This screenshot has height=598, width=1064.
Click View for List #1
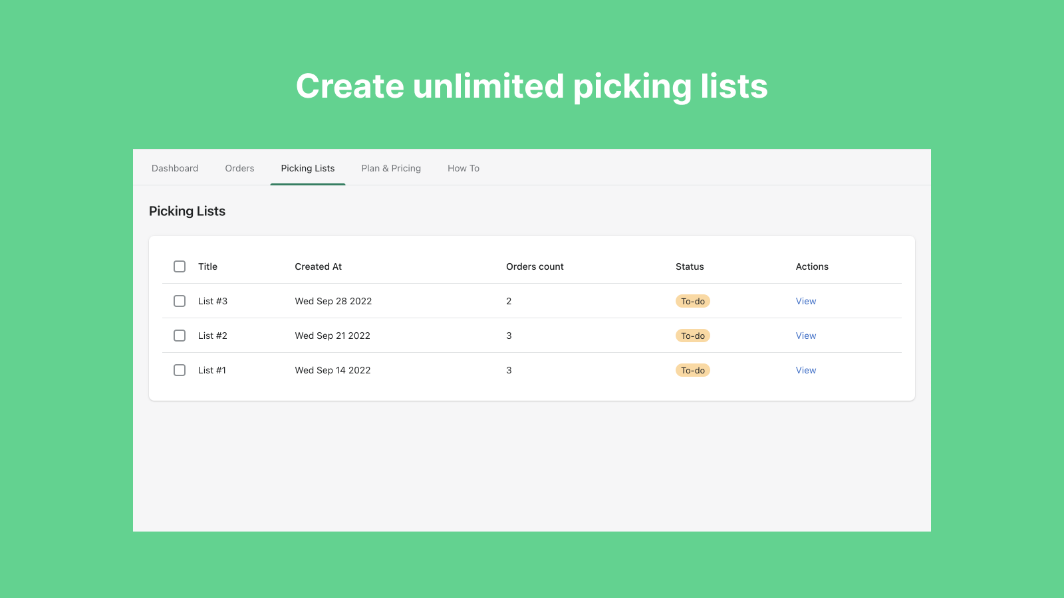805,370
